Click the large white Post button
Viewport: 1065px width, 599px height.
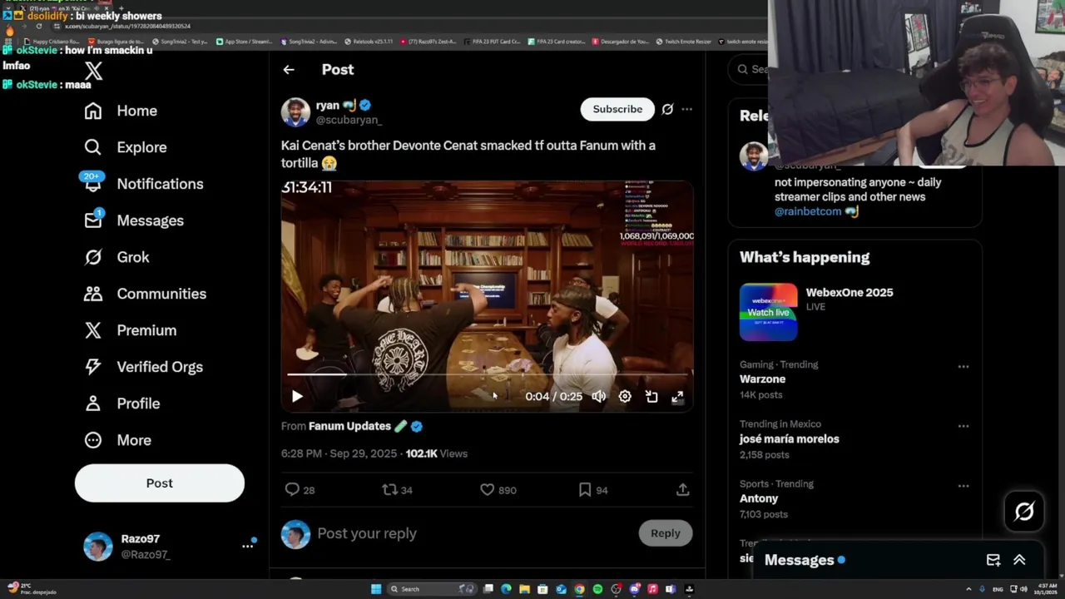tap(160, 483)
